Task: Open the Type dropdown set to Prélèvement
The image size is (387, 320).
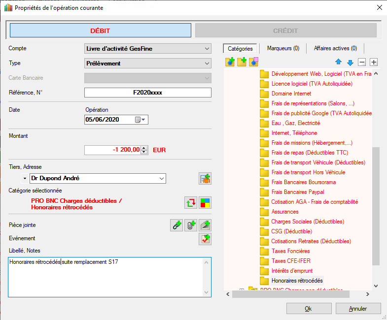Action: click(x=148, y=63)
